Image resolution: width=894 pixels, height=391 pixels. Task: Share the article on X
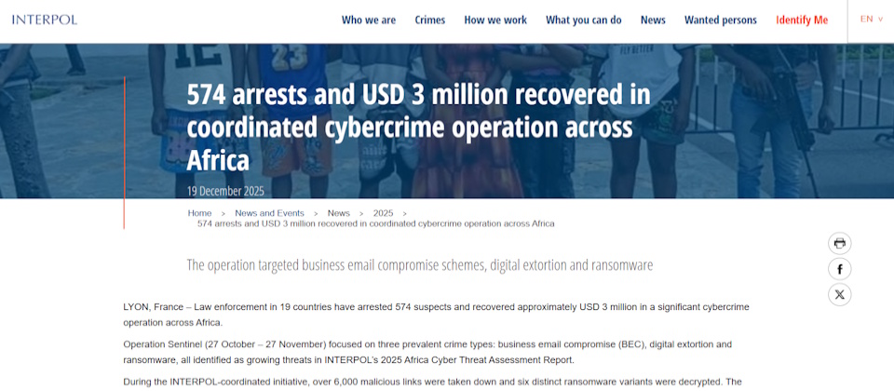tap(839, 294)
